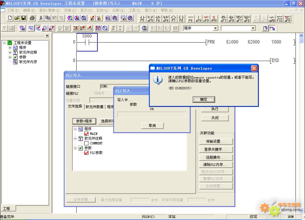Delete vertical line using the cF10 icon

214,19
